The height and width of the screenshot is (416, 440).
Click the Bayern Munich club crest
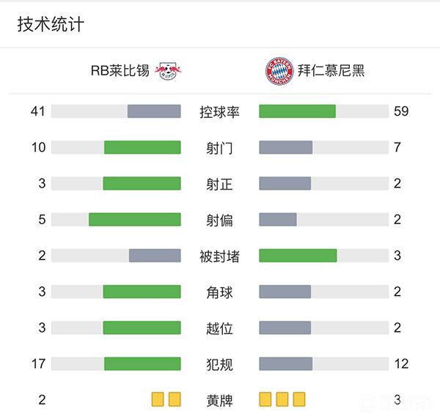click(279, 71)
